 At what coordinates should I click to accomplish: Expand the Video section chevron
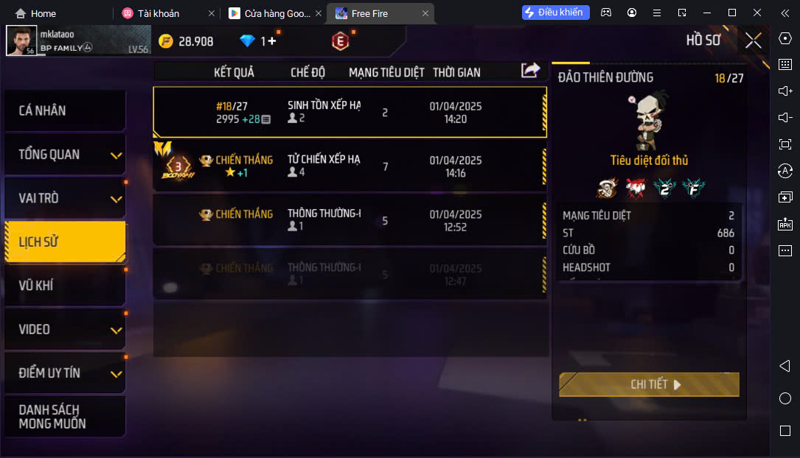click(x=116, y=330)
